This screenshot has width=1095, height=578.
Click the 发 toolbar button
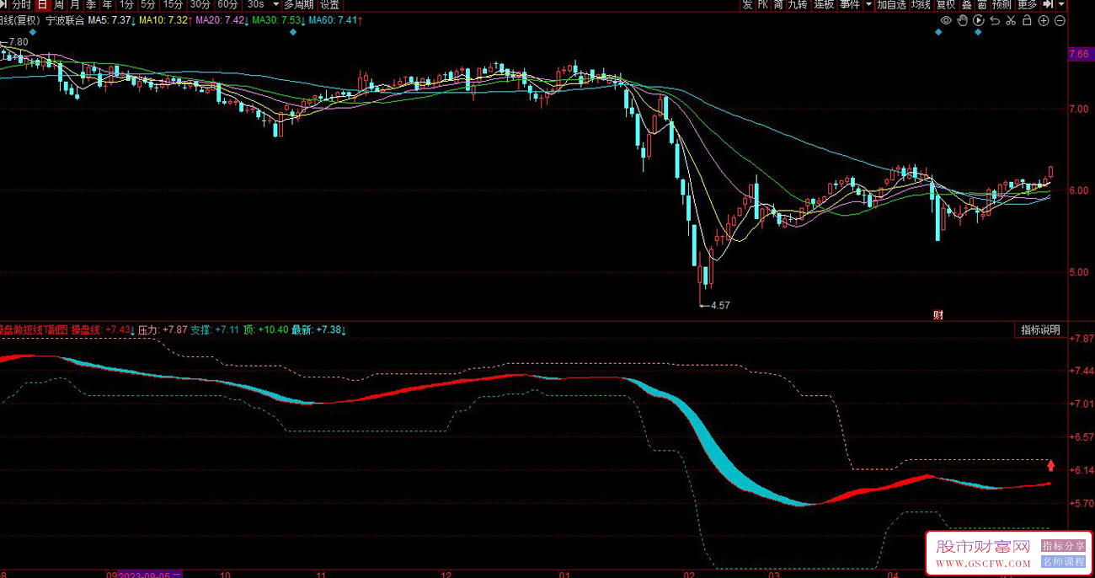(747, 4)
